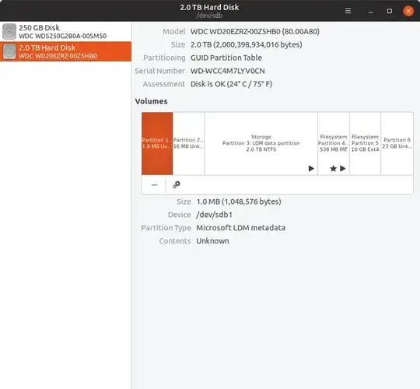The height and width of the screenshot is (389, 420).
Task: Select the Partition 1 1.0 MB volume block
Action: click(x=157, y=144)
